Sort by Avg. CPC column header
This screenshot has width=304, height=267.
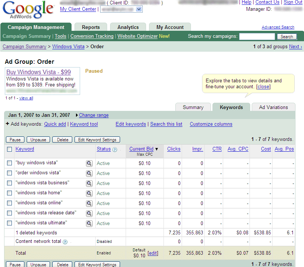pos(238,149)
